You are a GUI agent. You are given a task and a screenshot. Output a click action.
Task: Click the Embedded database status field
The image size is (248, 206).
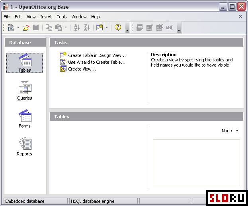pyautogui.click(x=35, y=201)
